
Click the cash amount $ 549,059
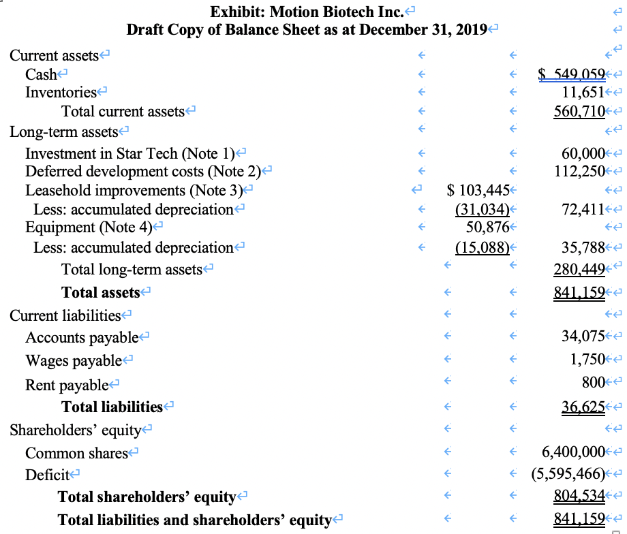click(x=571, y=74)
